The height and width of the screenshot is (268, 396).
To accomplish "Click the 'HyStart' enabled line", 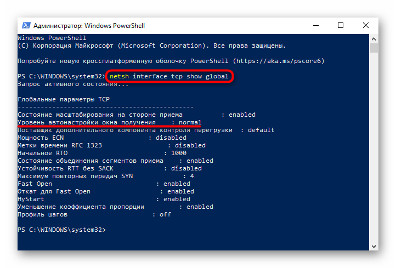I will point(104,199).
